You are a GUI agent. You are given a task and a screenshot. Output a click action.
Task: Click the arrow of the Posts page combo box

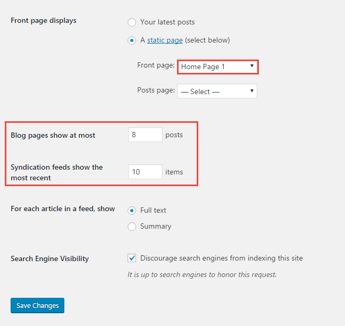(x=252, y=91)
